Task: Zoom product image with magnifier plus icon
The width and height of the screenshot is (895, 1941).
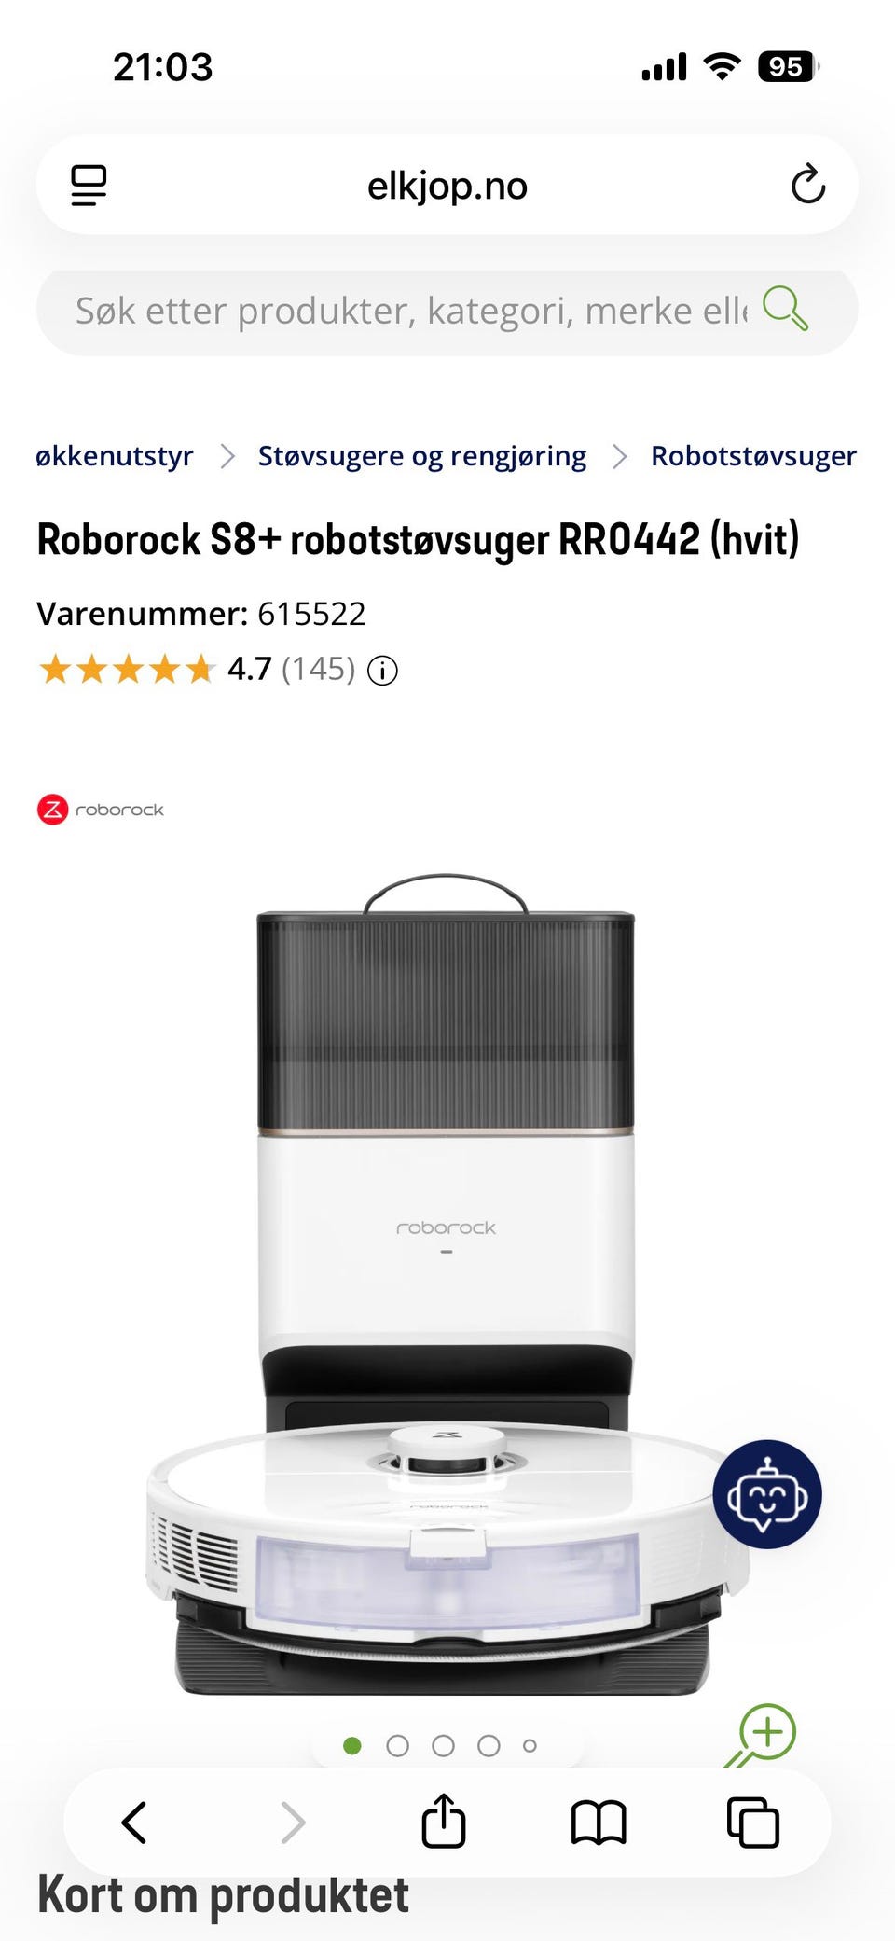Action: 762,1735
